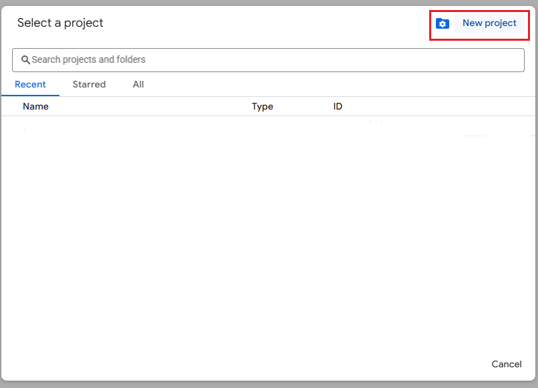The height and width of the screenshot is (388, 538).
Task: Switch to the Recent tab
Action: pyautogui.click(x=30, y=84)
